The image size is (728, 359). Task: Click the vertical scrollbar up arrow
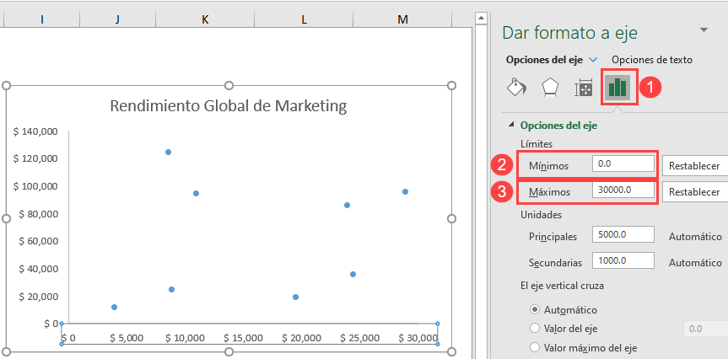pyautogui.click(x=481, y=19)
